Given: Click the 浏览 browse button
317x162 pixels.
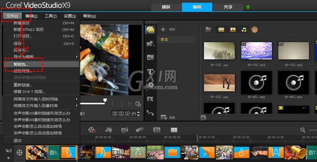Looking at the screenshot, I should [168, 117].
